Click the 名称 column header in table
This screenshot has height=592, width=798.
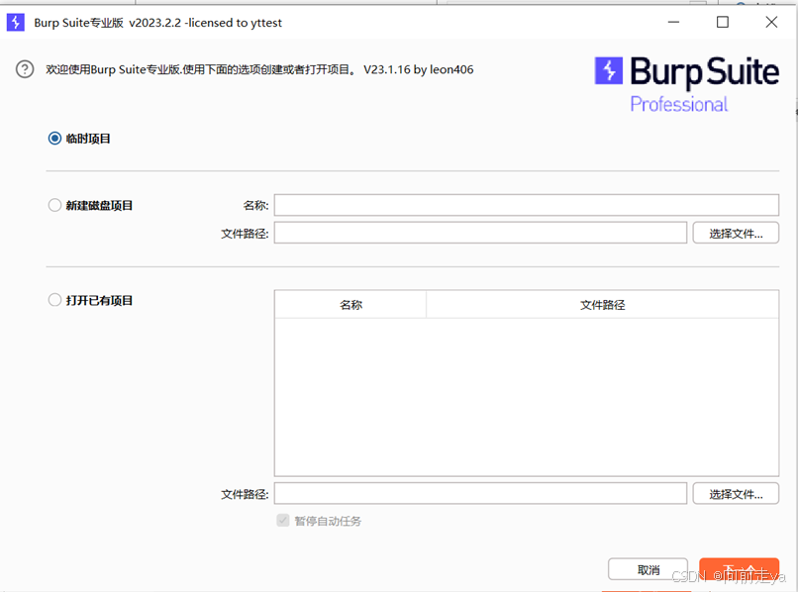[350, 305]
